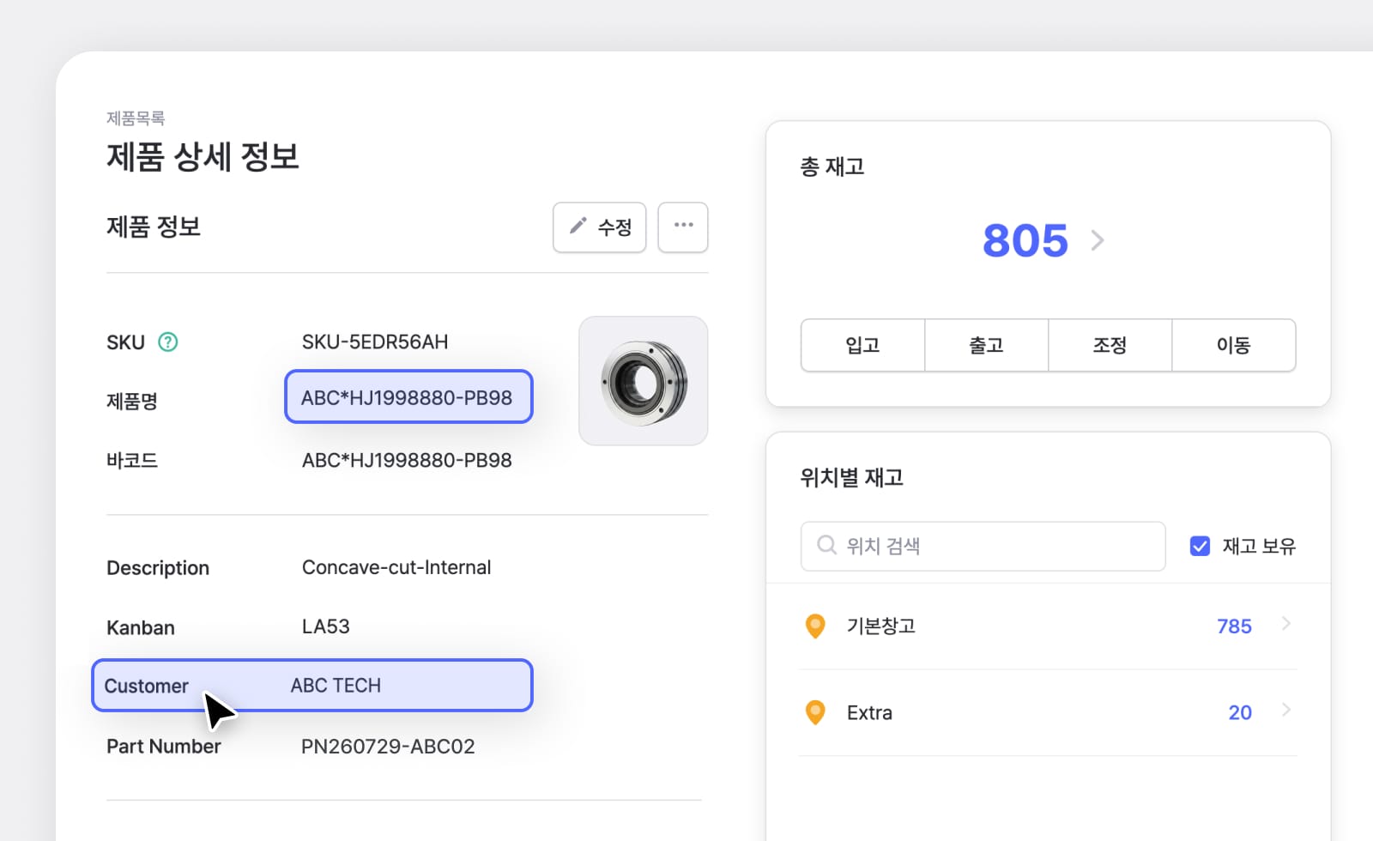The height and width of the screenshot is (841, 1373).
Task: Select the 출고 tab button
Action: click(986, 345)
